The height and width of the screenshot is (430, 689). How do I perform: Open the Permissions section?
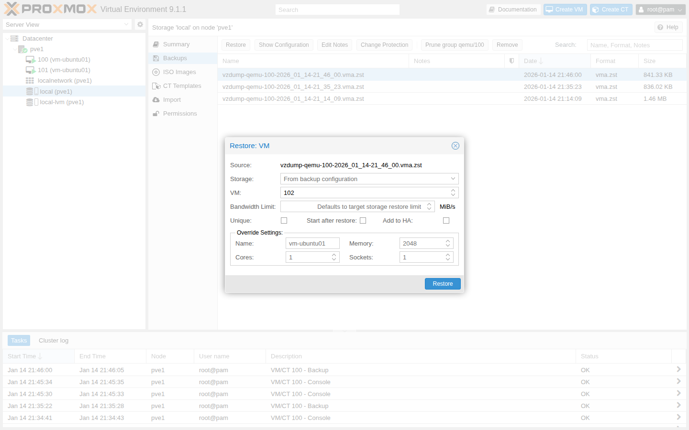pyautogui.click(x=180, y=113)
